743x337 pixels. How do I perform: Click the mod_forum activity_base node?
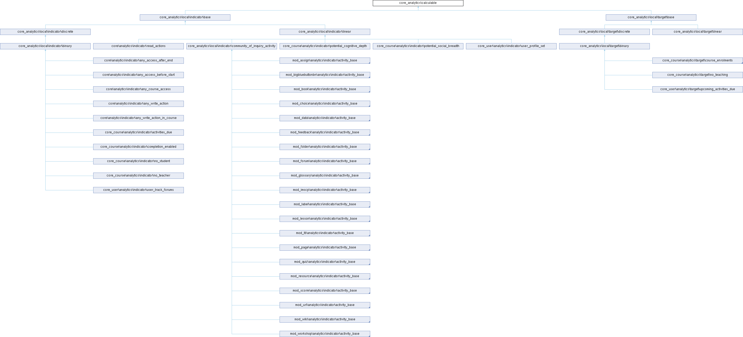324,161
